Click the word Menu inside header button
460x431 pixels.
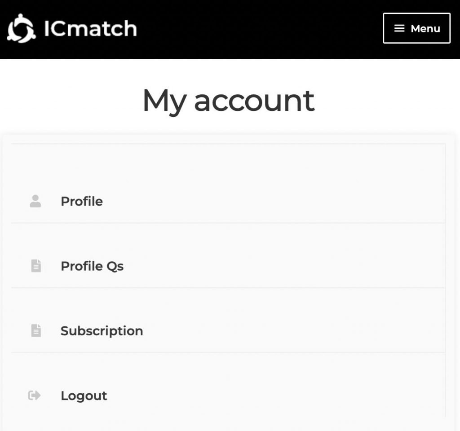pyautogui.click(x=425, y=29)
